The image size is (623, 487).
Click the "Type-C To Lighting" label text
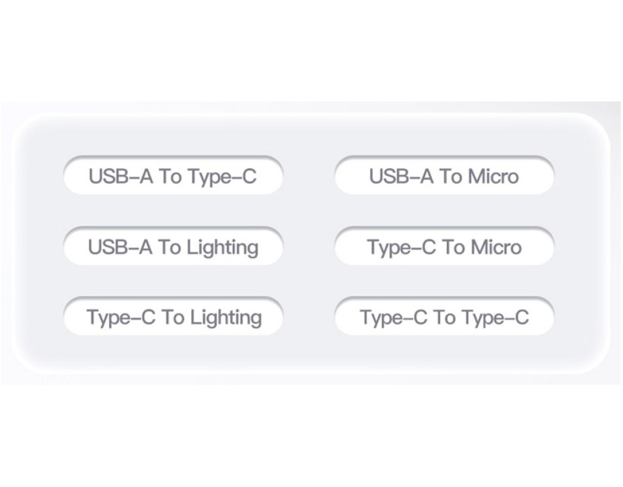[x=174, y=317]
